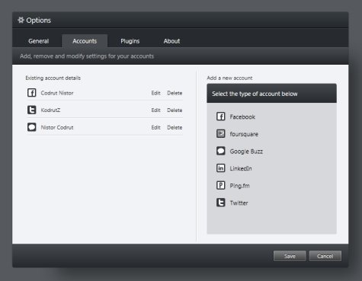Click the 'Add, remove and modify settings' description
Viewport: 362px width, 281px height.
(x=87, y=56)
